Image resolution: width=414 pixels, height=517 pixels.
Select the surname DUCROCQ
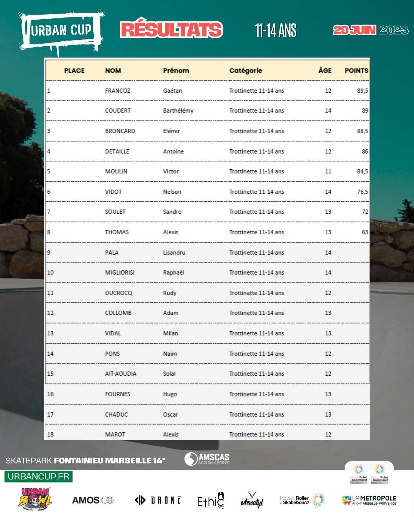point(119,293)
